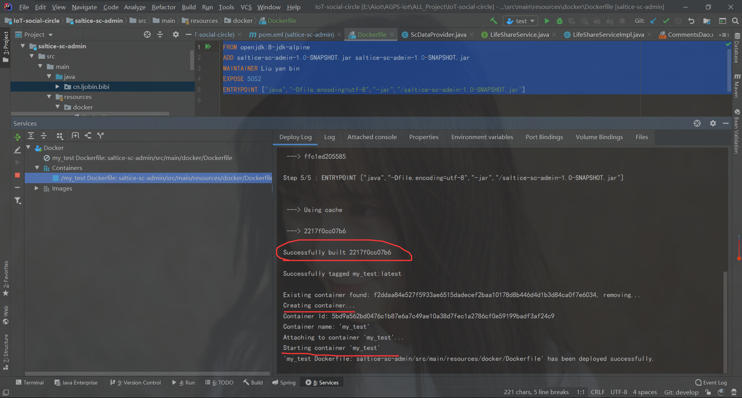Open the 'test' run configuration dropdown

(520, 21)
